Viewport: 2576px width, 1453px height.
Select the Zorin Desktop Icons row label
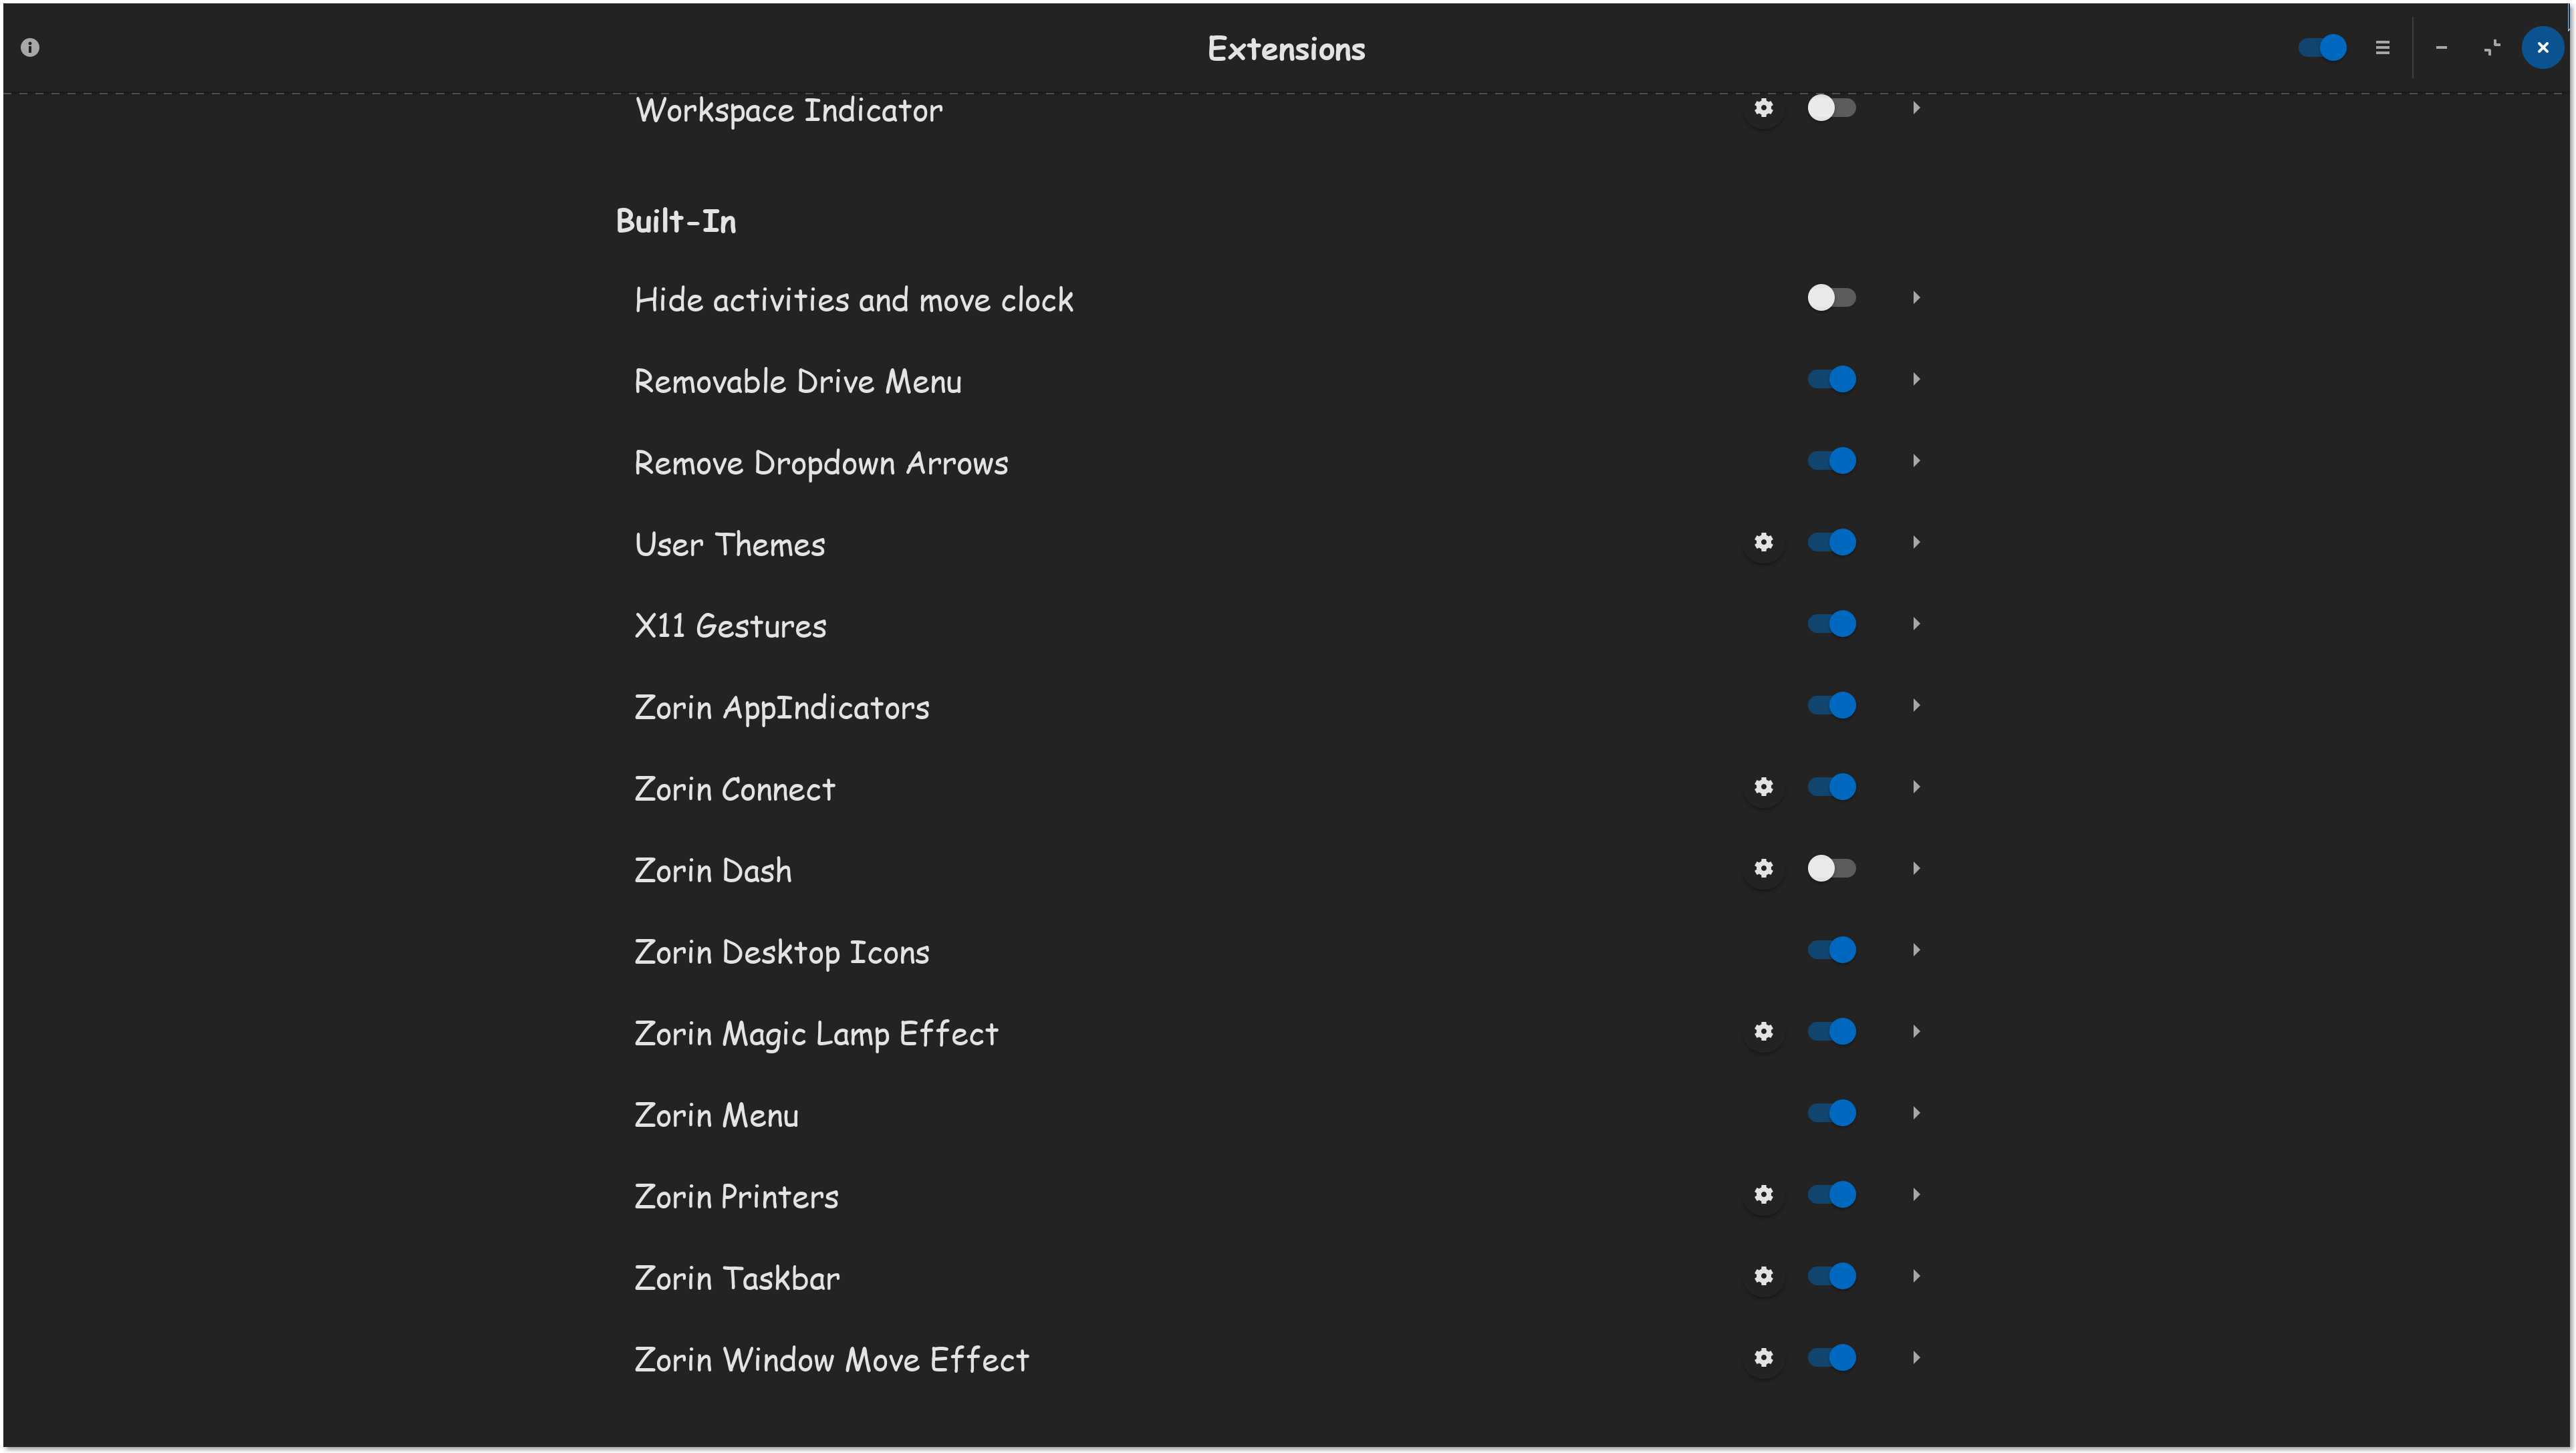click(x=781, y=952)
